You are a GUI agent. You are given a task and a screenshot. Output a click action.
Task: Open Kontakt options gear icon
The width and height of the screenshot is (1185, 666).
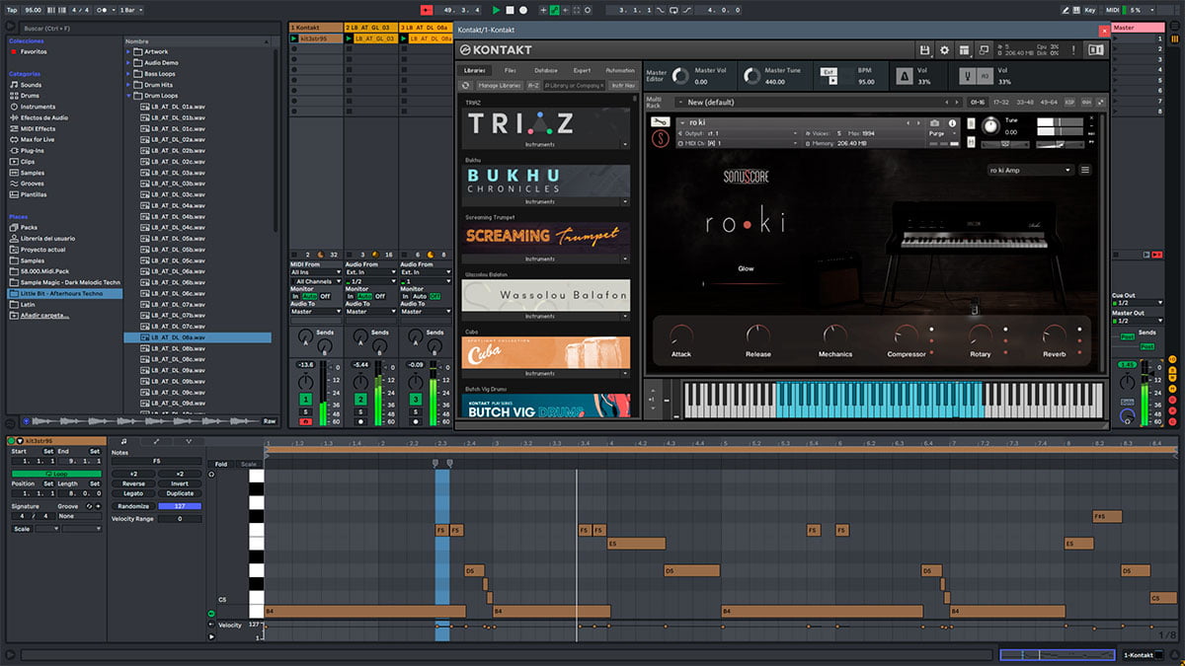click(x=944, y=49)
